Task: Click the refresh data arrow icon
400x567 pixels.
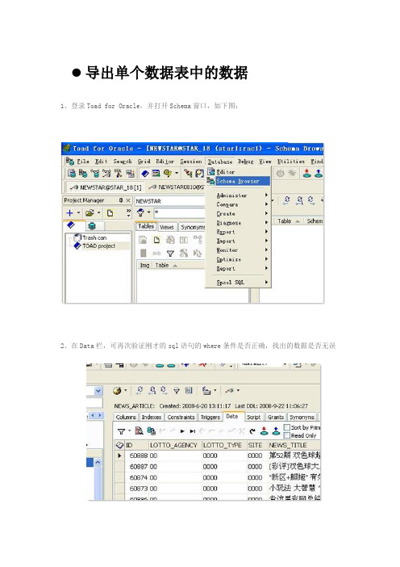Action: point(252,431)
